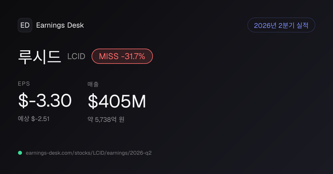Open the earnings-desk.com LCID earnings URL
The image size is (333, 174).
coord(89,153)
